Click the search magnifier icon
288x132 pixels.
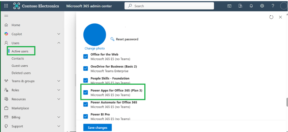click(x=130, y=6)
